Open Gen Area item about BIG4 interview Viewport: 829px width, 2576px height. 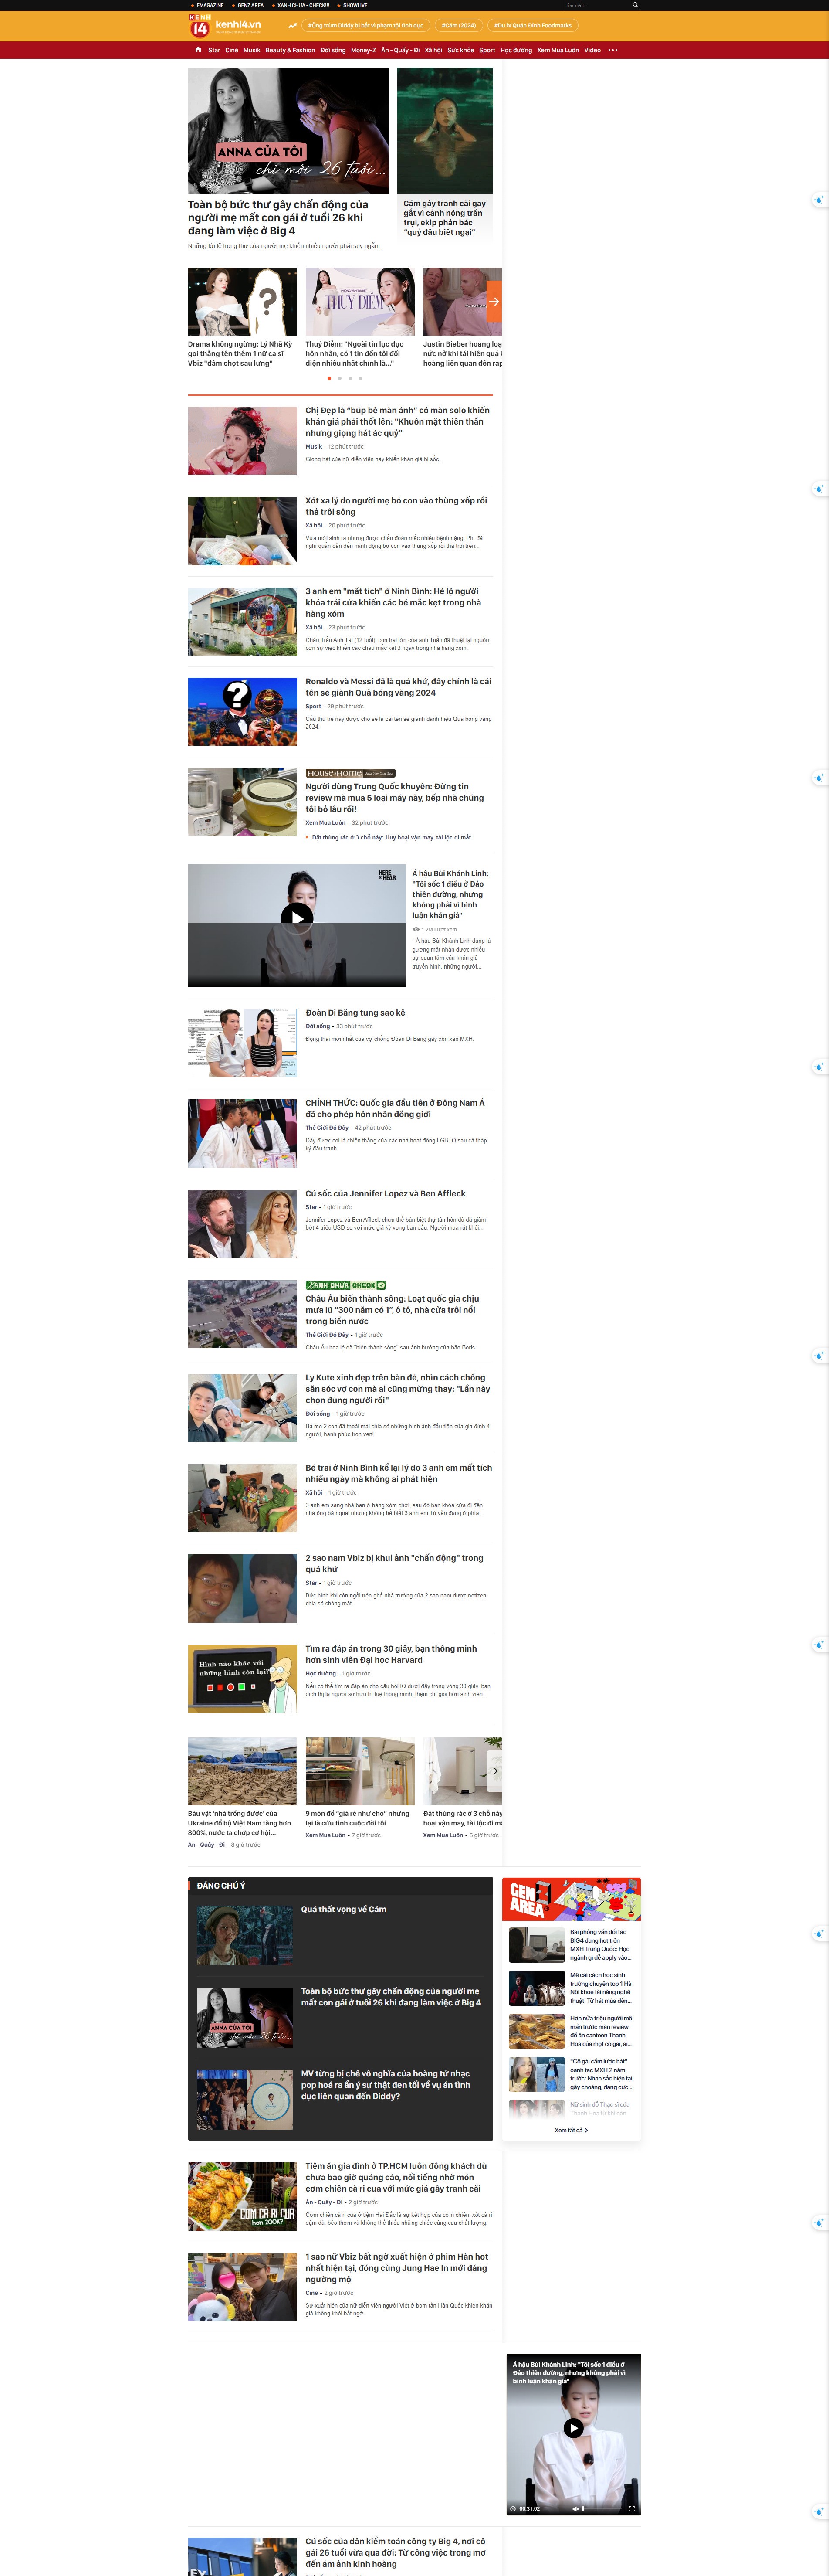[571, 1945]
